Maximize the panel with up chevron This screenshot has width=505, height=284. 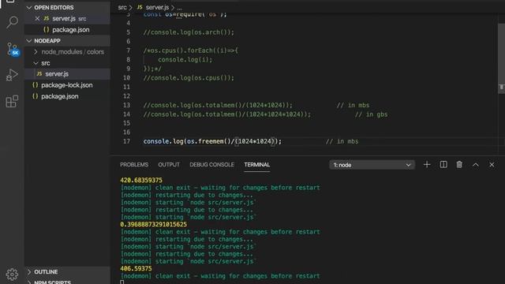pyautogui.click(x=476, y=165)
